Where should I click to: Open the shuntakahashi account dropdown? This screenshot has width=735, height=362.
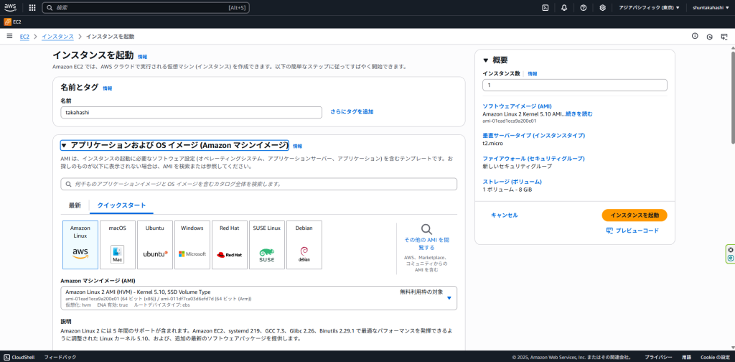pos(711,7)
